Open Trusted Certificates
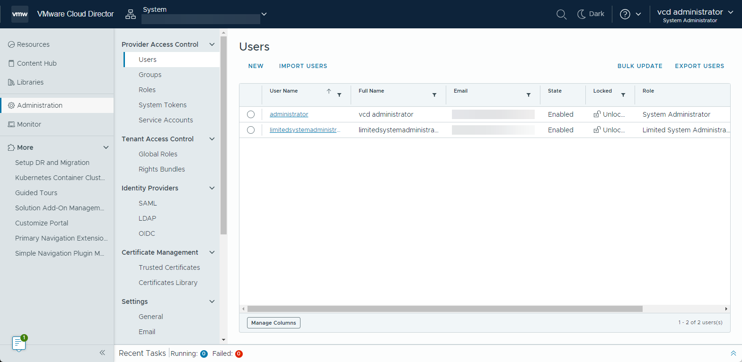Image resolution: width=742 pixels, height=362 pixels. coord(169,267)
